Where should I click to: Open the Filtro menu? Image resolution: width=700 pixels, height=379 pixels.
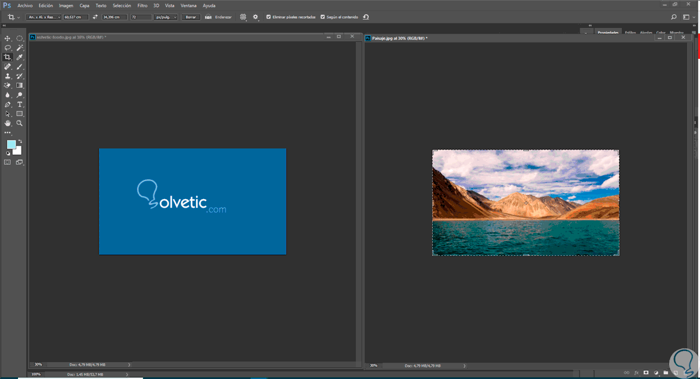click(142, 5)
